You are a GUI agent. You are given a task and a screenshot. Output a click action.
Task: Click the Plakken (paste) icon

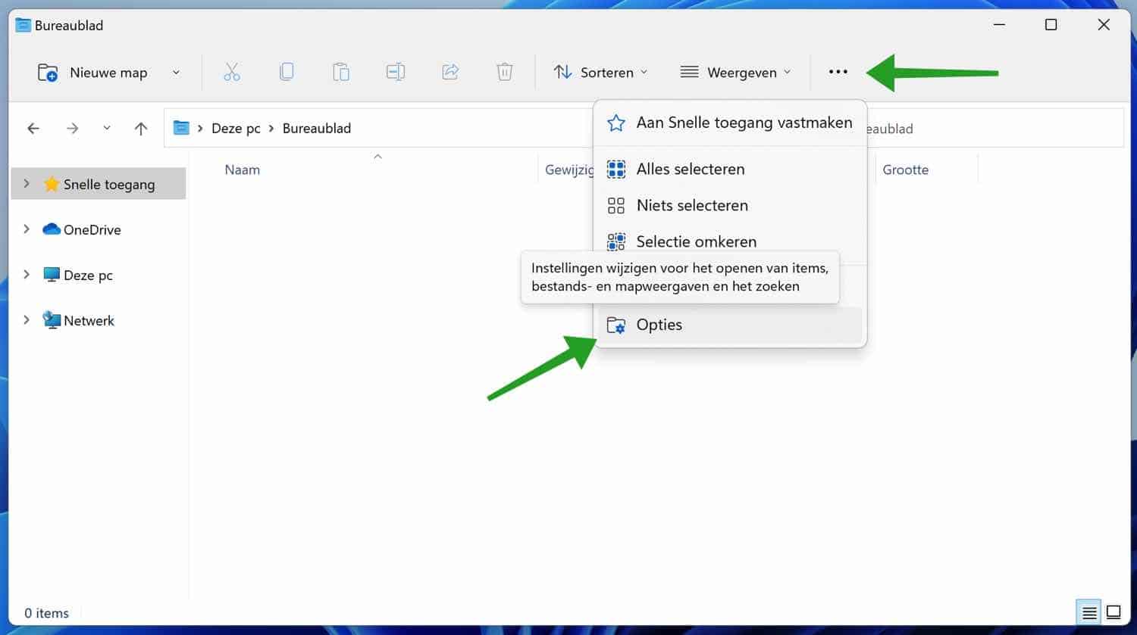341,72
